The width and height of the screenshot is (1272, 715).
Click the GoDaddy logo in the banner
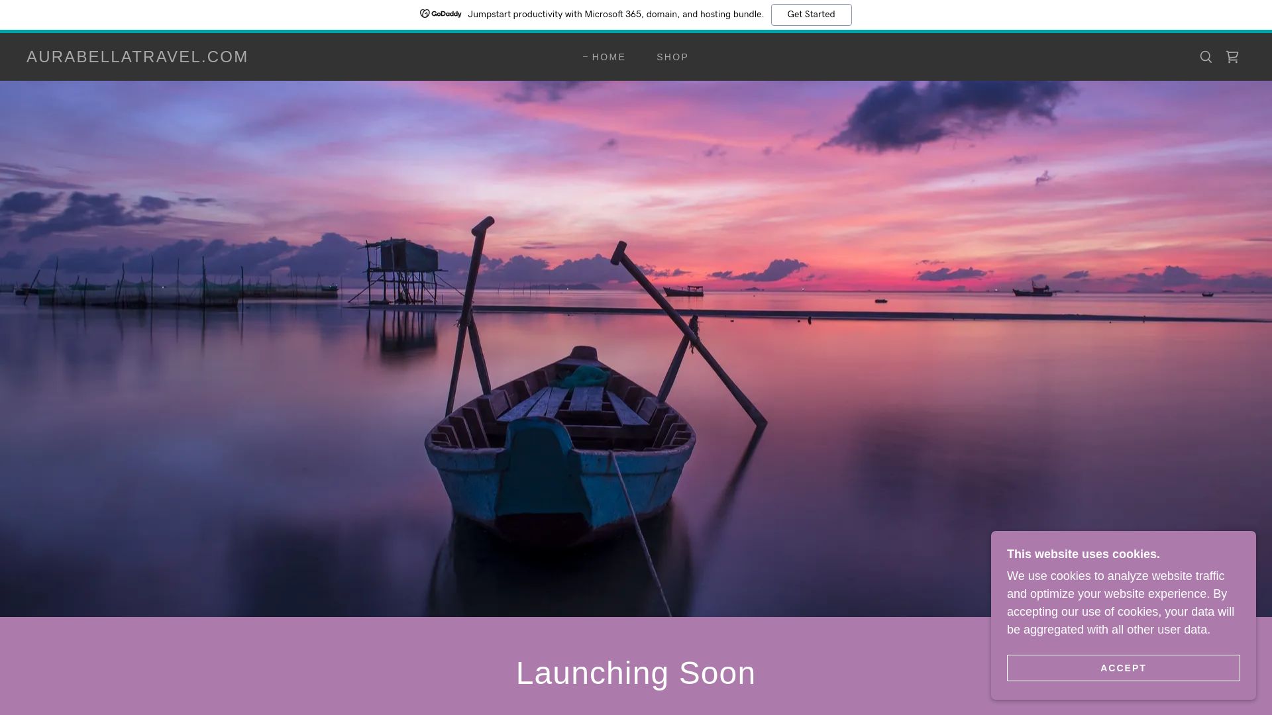pos(441,14)
